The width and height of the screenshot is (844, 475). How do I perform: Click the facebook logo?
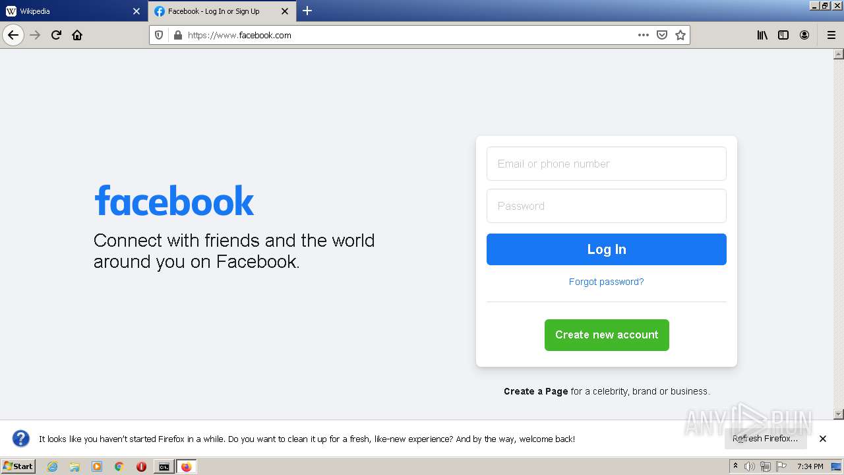(x=174, y=201)
